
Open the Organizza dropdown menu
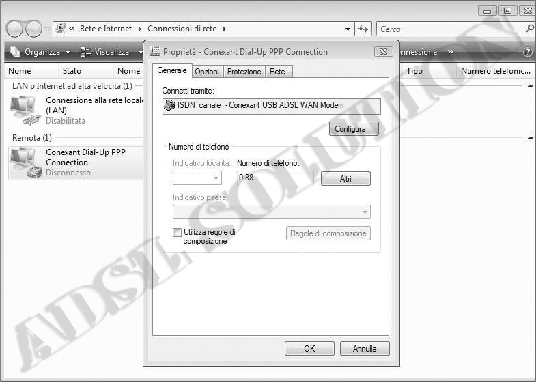tap(40, 52)
